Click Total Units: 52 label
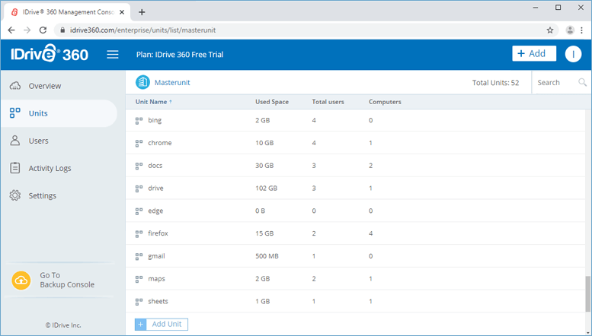This screenshot has width=592, height=336. (495, 83)
